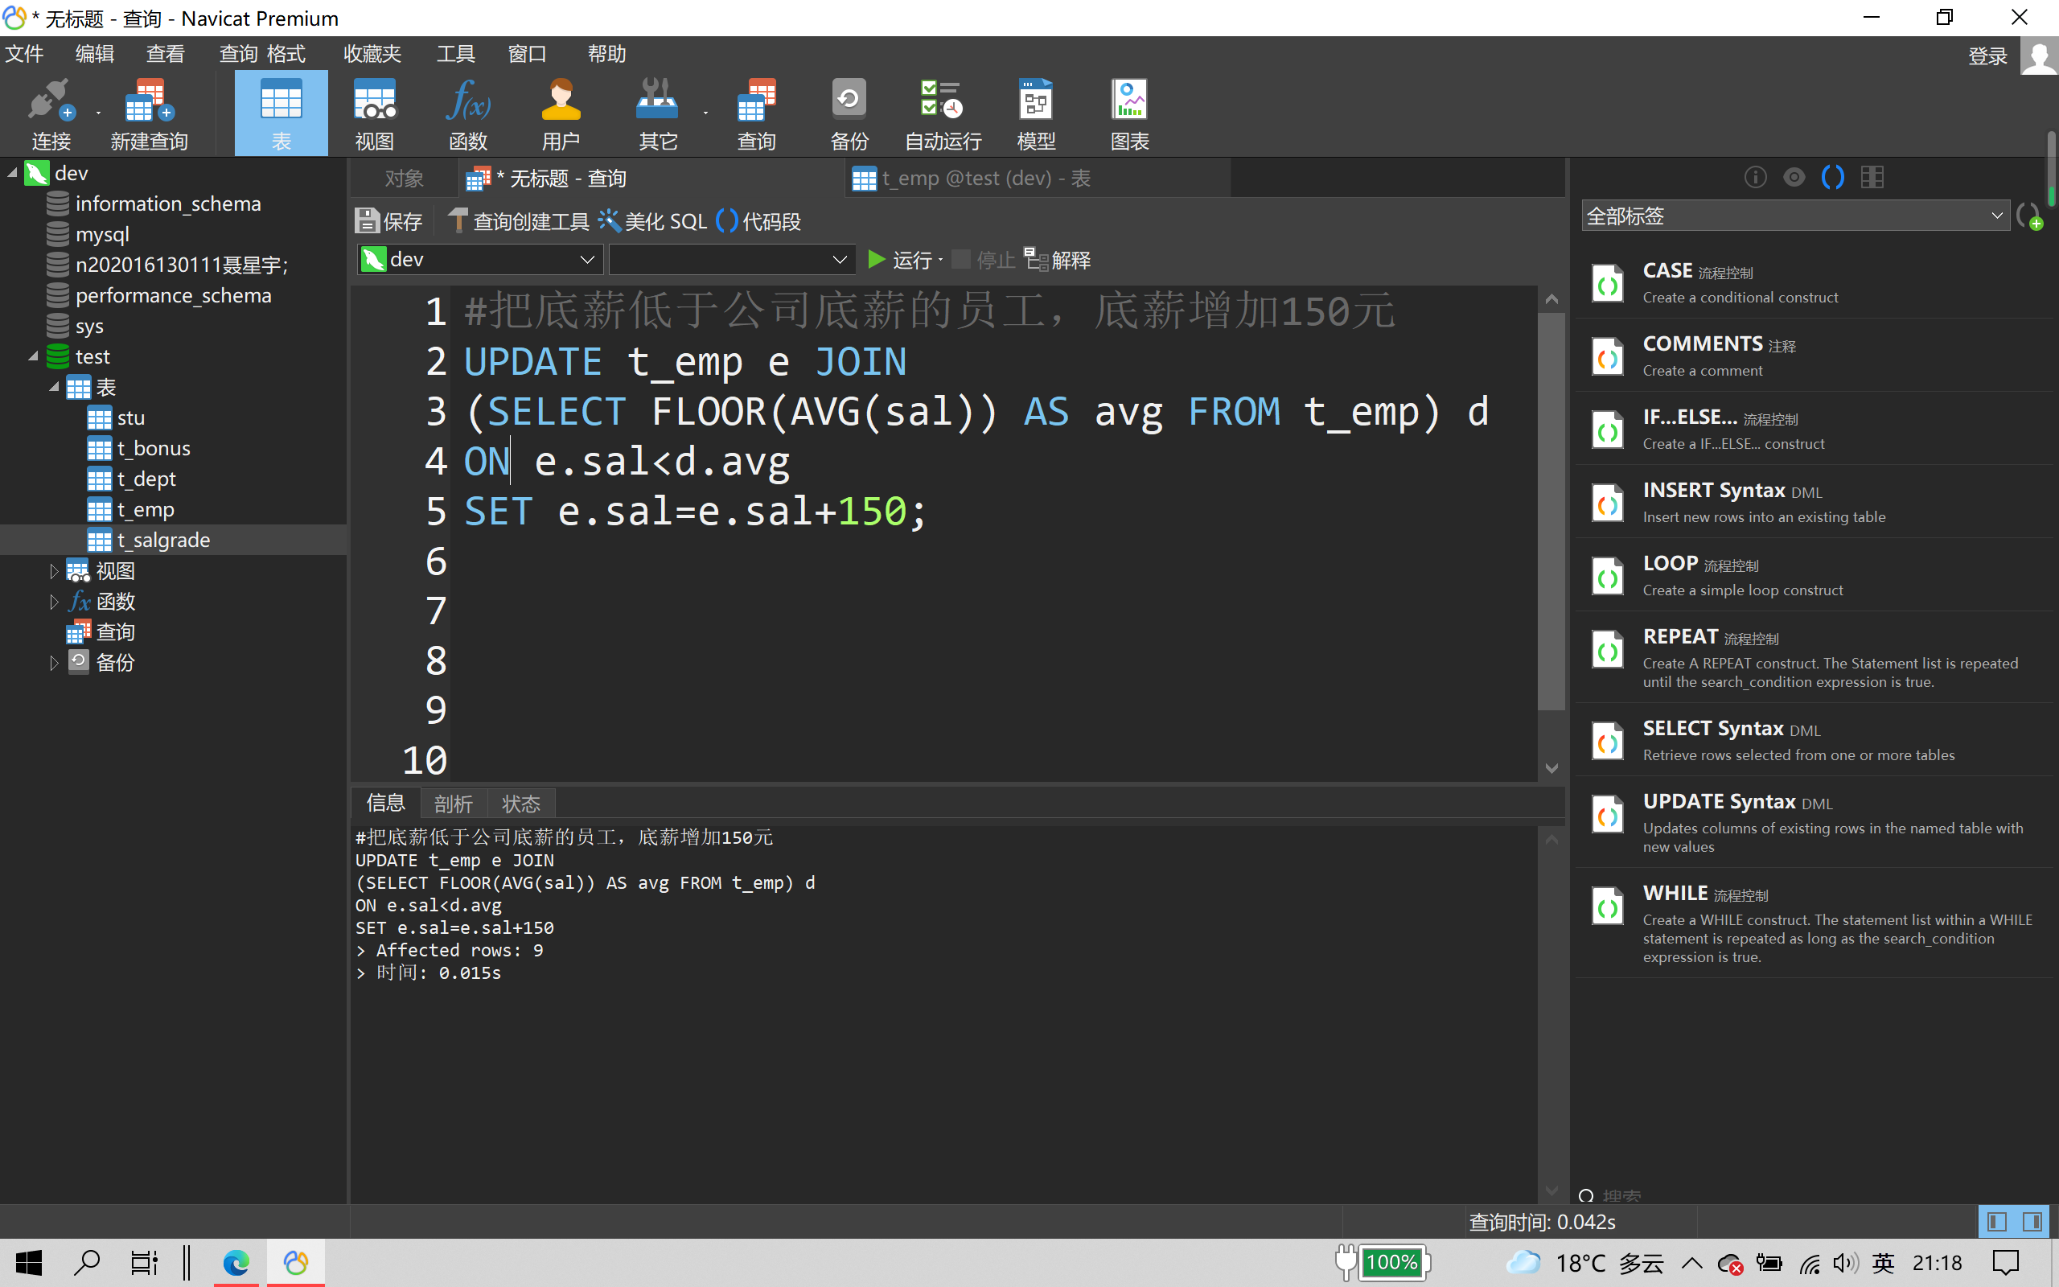Collapse the test database node
This screenshot has width=2059, height=1287.
click(33, 356)
